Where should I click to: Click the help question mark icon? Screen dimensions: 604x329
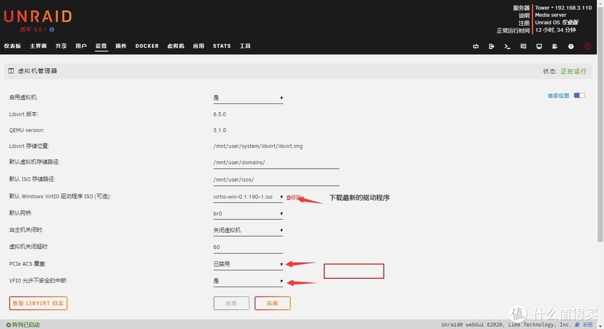pos(571,46)
